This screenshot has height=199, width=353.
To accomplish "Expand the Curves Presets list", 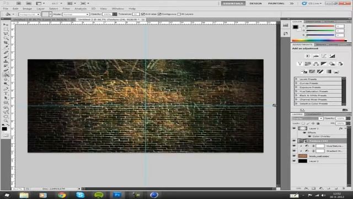I will 297,83.
